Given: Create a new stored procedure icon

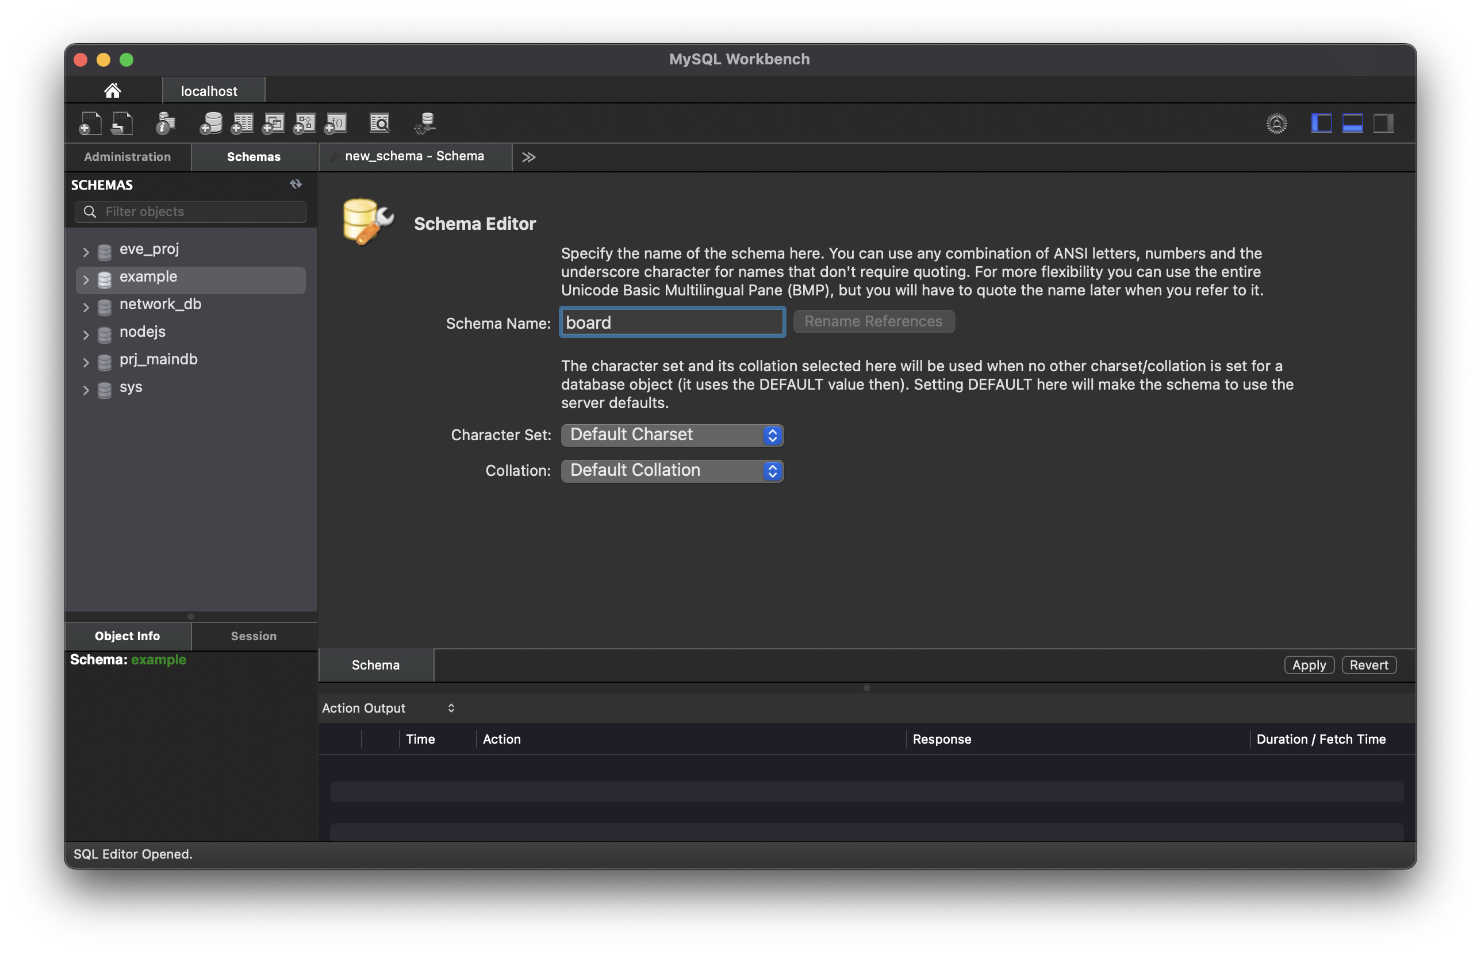Looking at the screenshot, I should click(x=304, y=124).
